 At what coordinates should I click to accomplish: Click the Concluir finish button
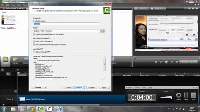(x=79, y=88)
